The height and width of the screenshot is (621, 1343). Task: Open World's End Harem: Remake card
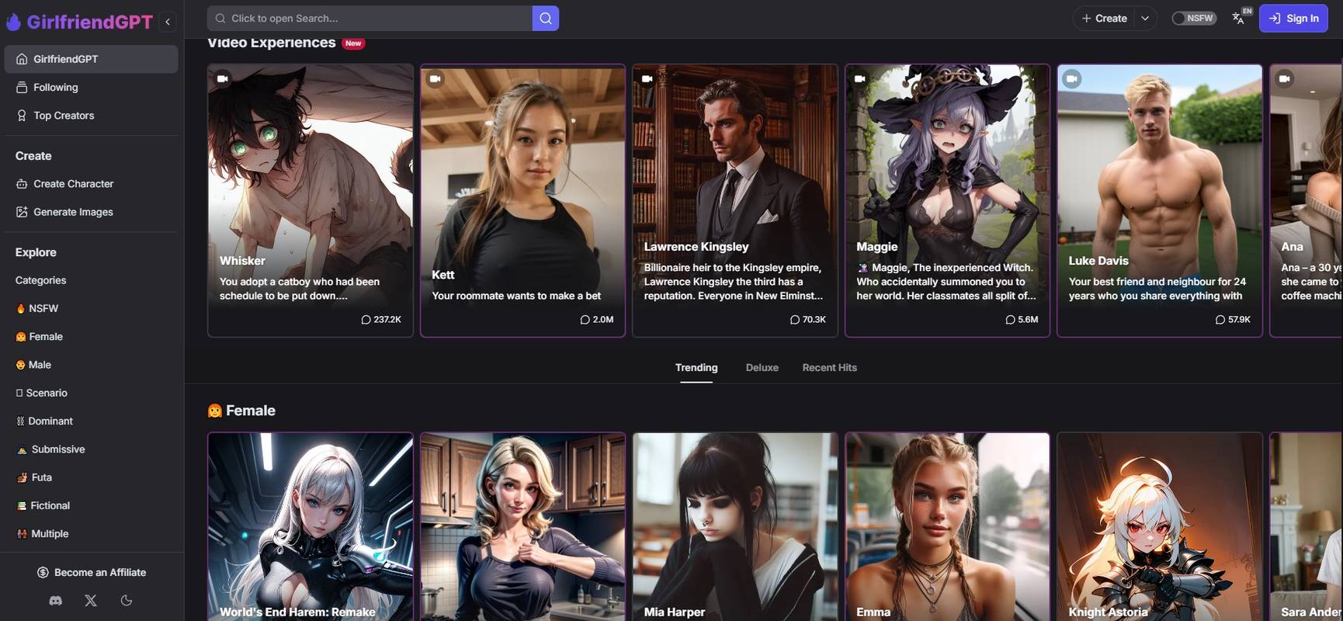click(x=311, y=527)
